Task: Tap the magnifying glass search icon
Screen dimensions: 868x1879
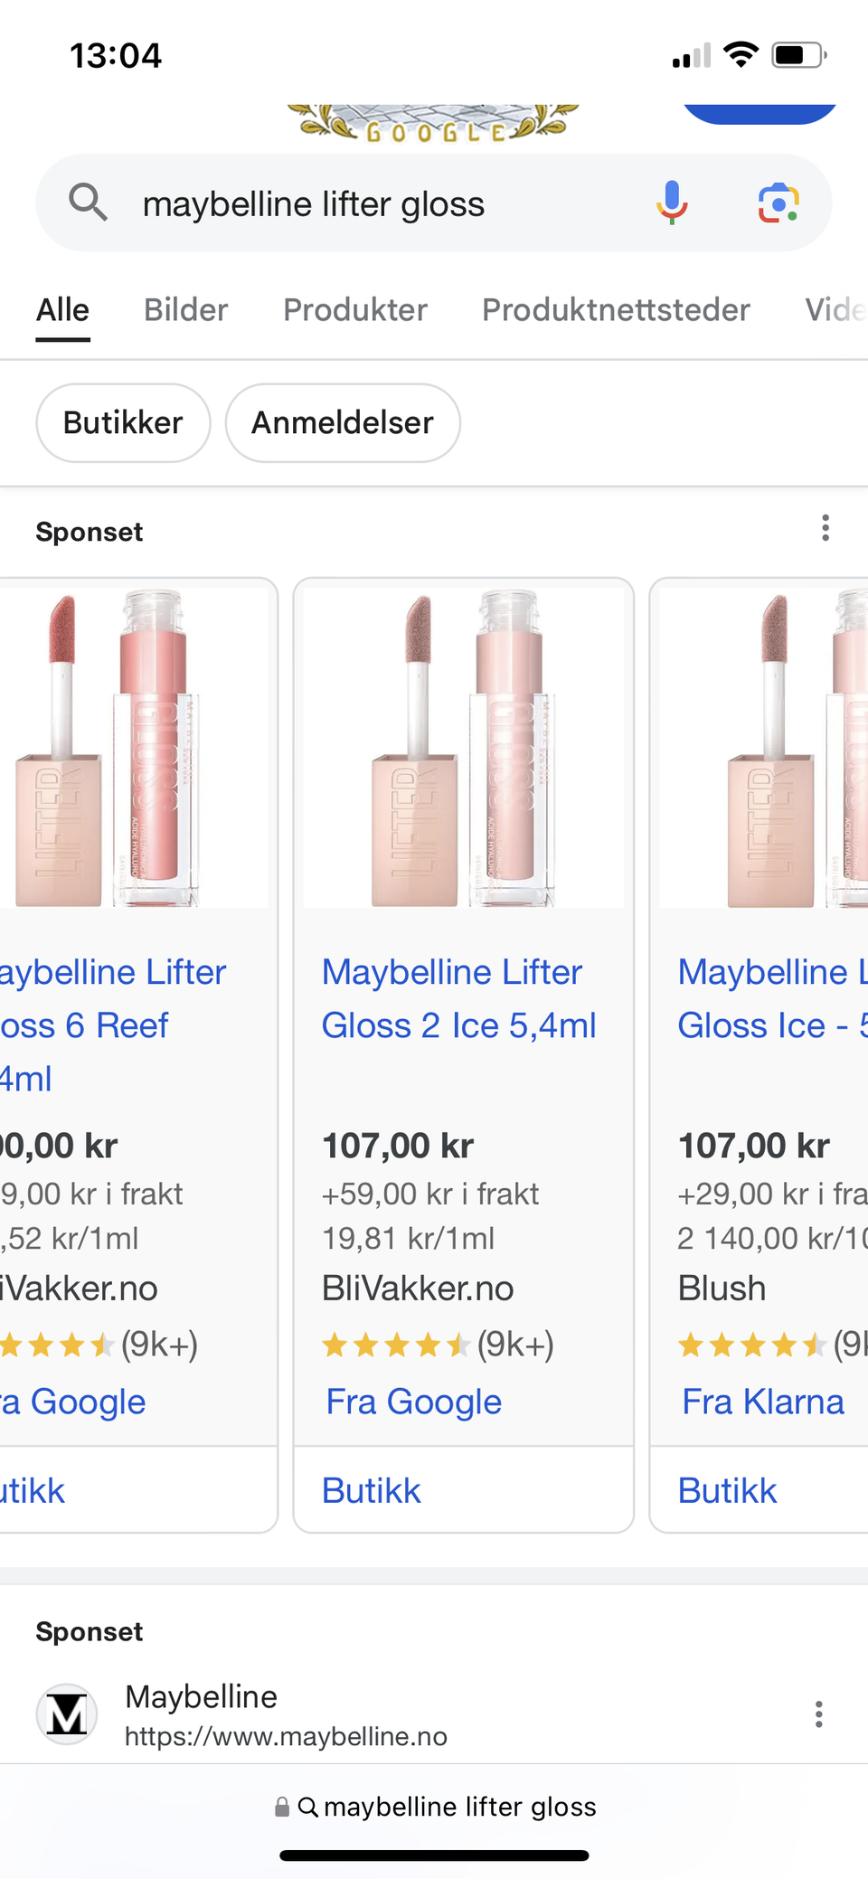Action: [88, 203]
